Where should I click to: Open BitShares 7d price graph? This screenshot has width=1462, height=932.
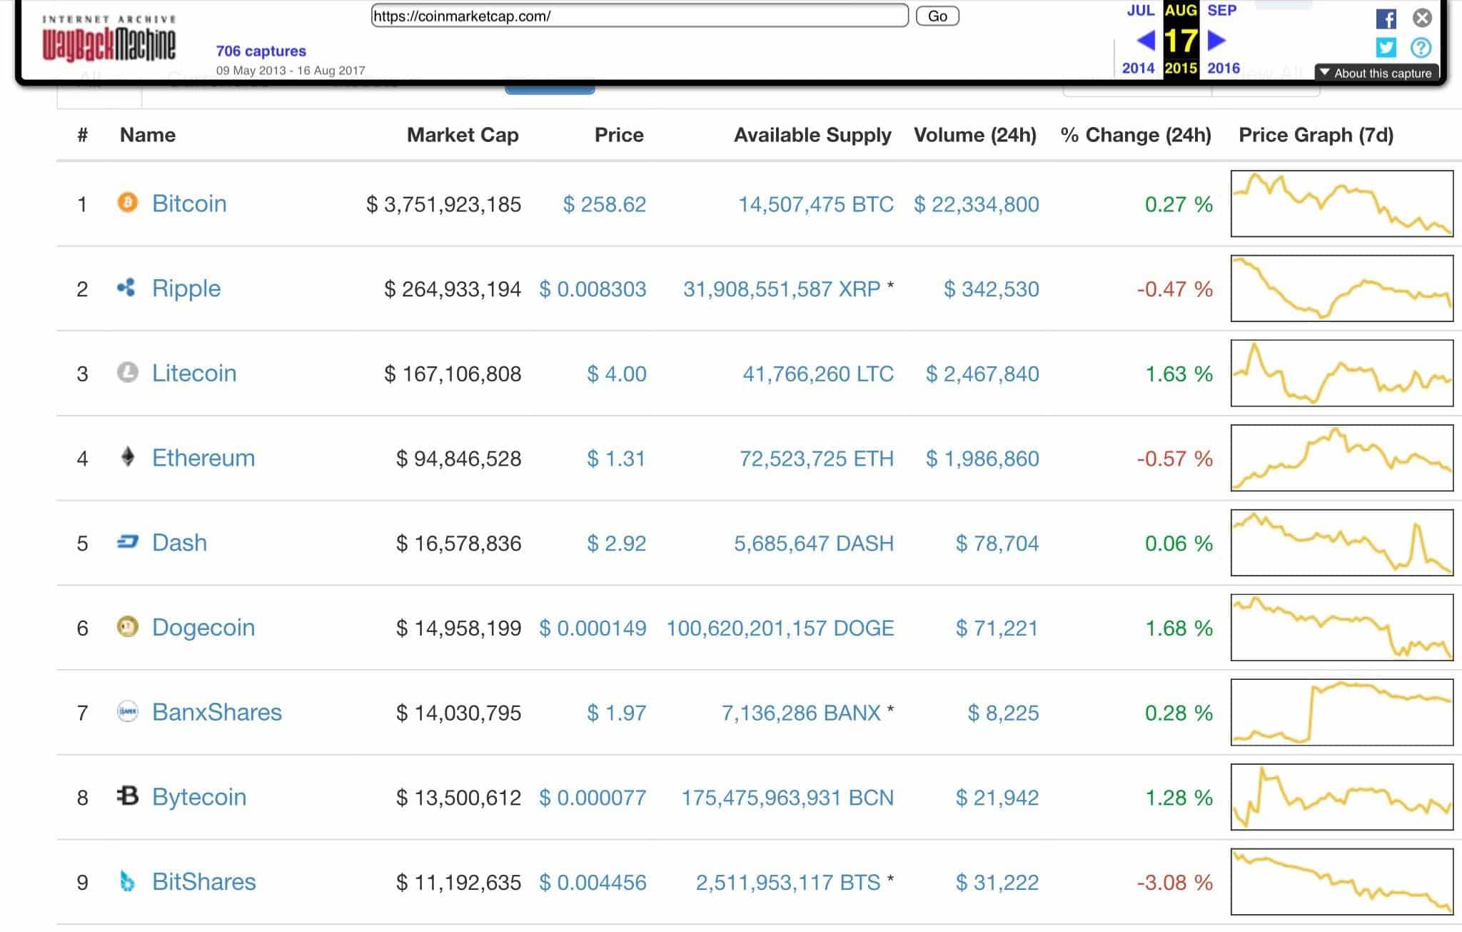coord(1342,882)
